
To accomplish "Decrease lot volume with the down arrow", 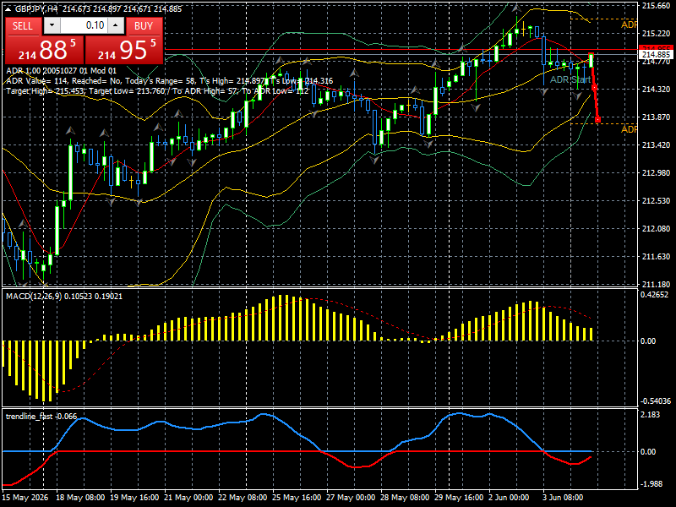I will coord(52,26).
